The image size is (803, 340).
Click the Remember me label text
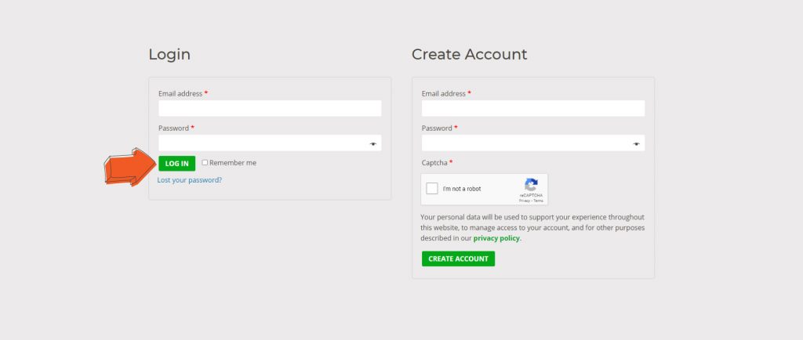tap(233, 163)
